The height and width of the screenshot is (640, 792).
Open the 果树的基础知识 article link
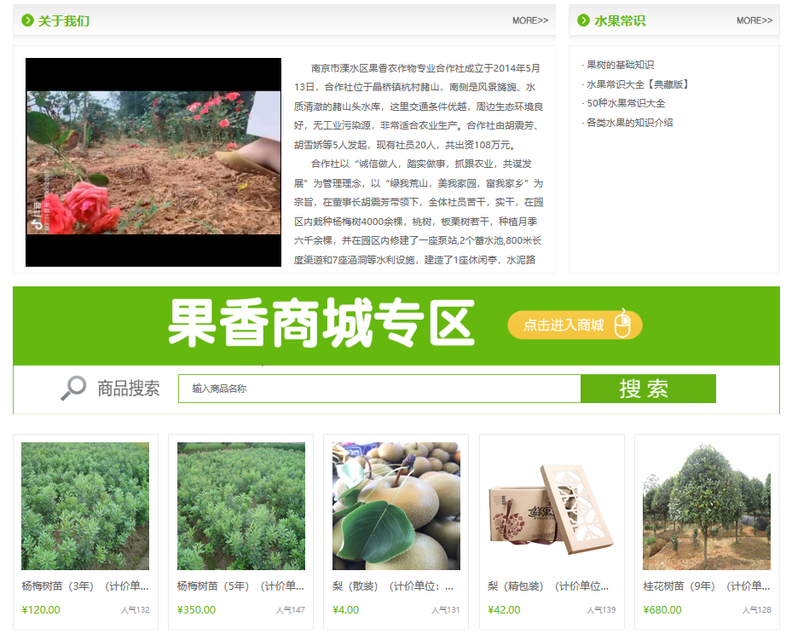(620, 65)
